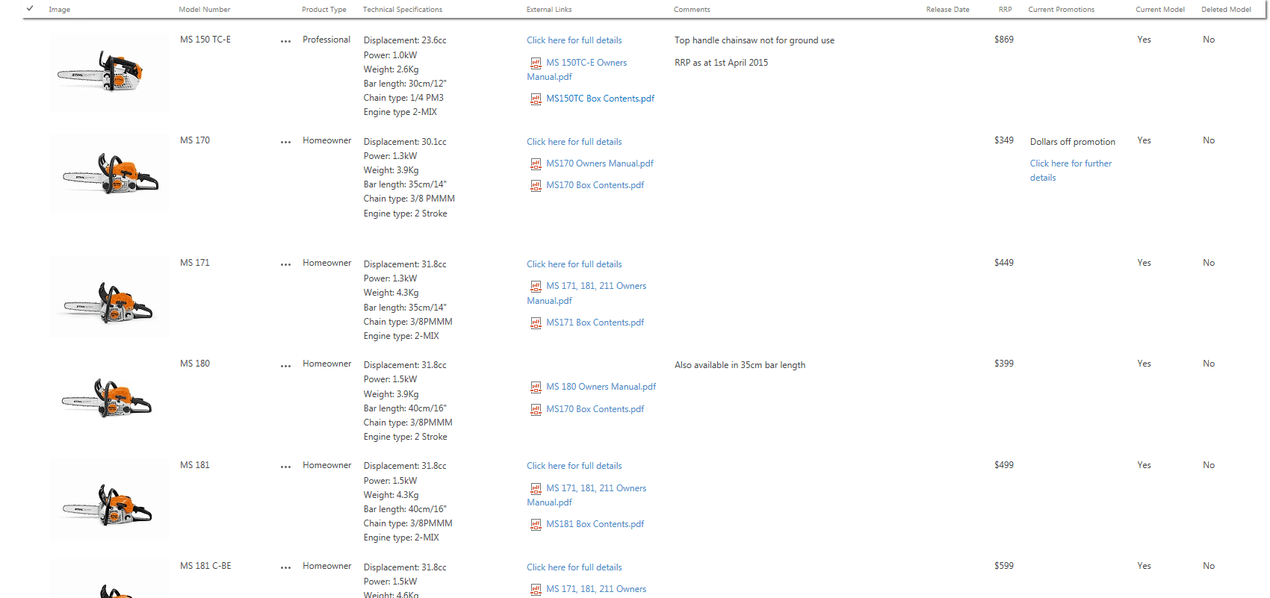The image size is (1270, 598).
Task: Click the PDF icon for MS181 Box Contents
Action: coord(536,524)
